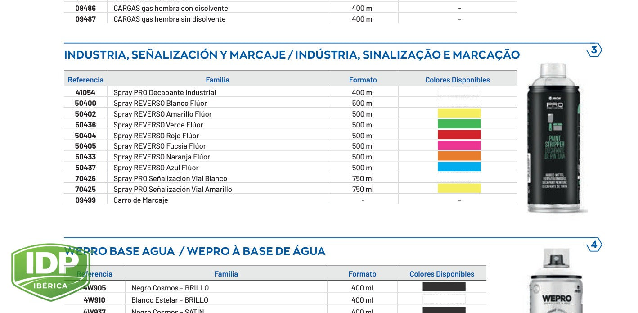
Task: Click Spray REVERSO Blanco Flúor
Action: (160, 103)
